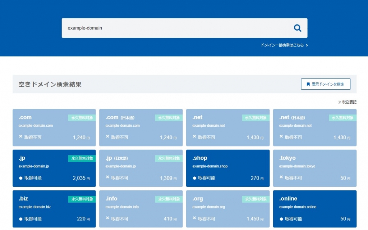This screenshot has height=230, width=368.
Task: Open the bulk domain search link
Action: (282, 45)
